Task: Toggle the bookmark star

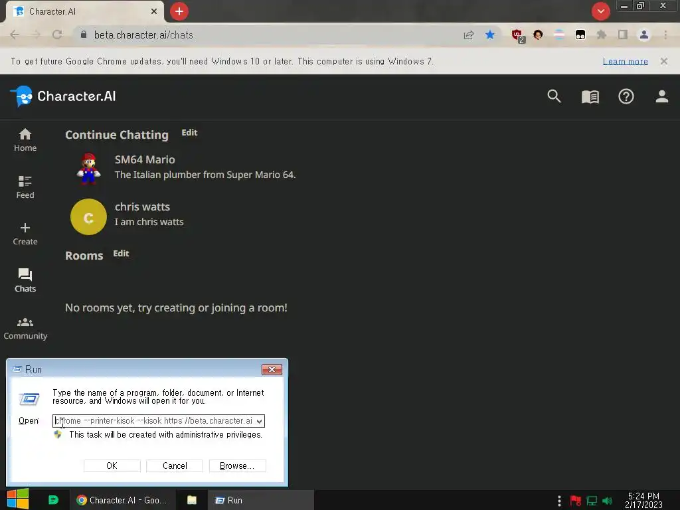Action: pos(490,35)
